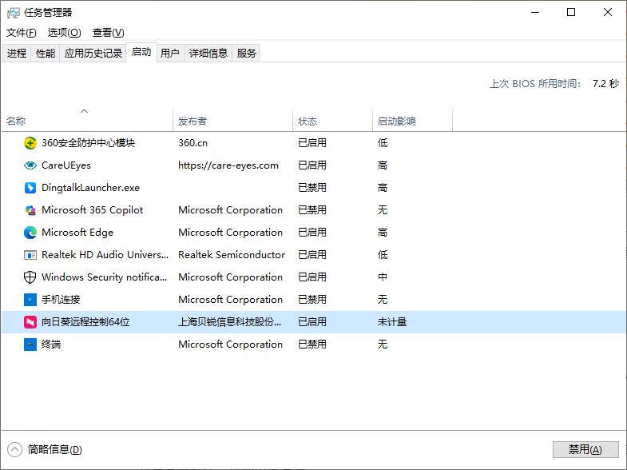Click the 禁用(A) button
627x470 pixels.
click(x=585, y=449)
